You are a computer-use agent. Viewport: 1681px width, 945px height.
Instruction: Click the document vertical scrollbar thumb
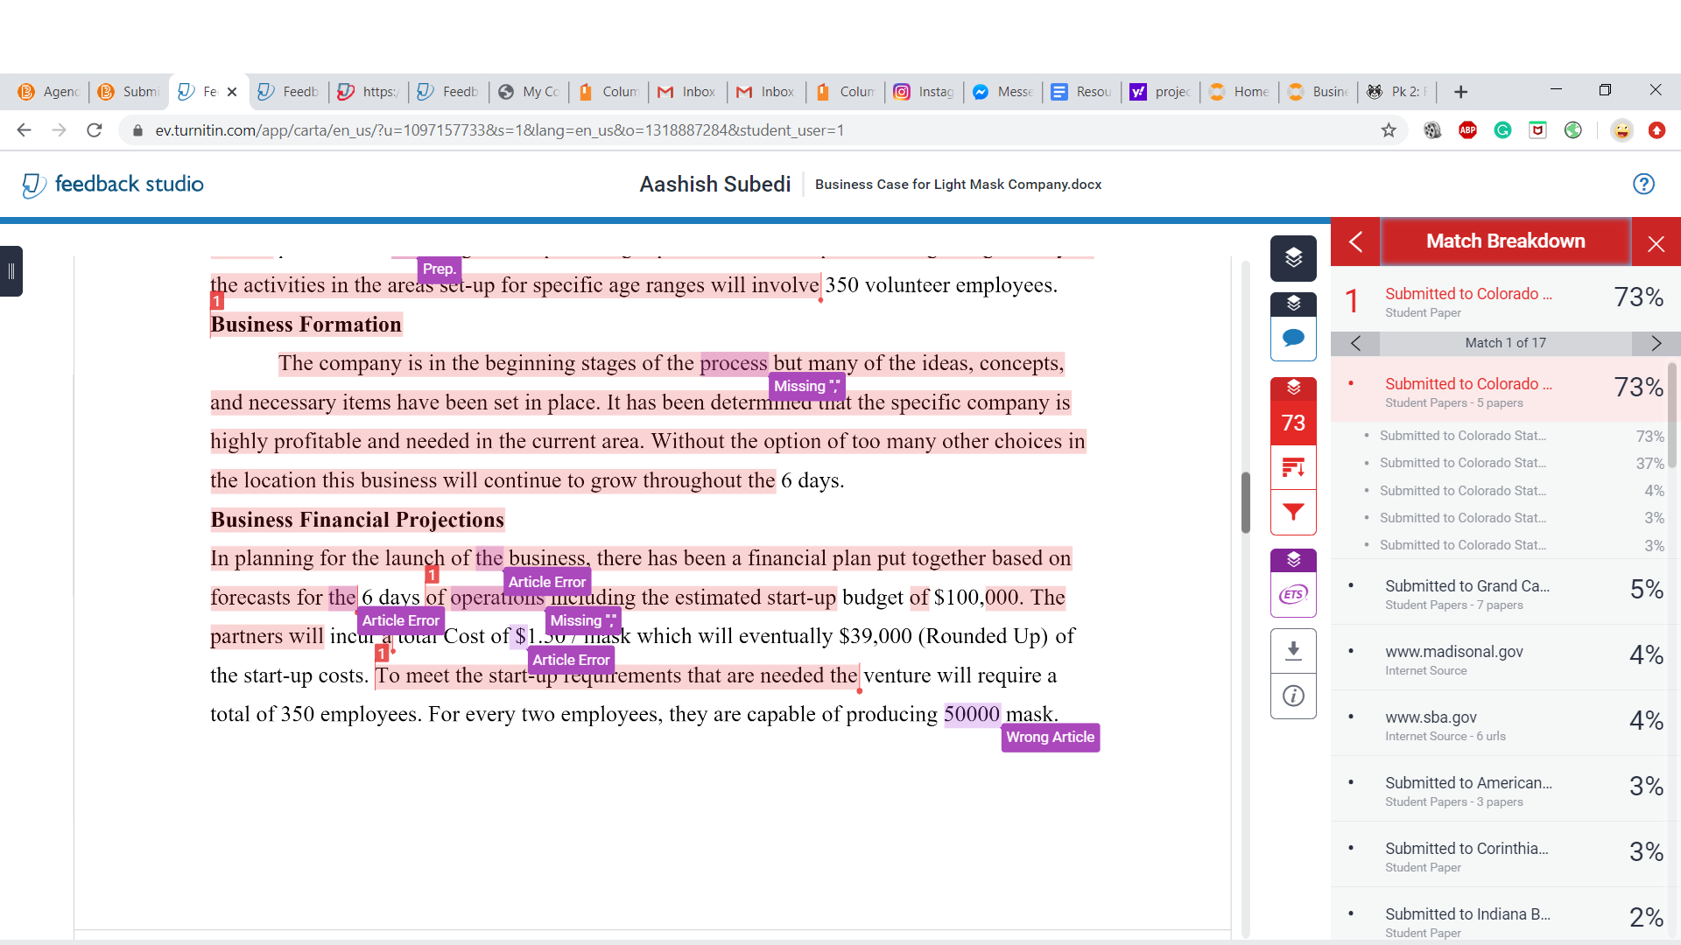[x=1245, y=502]
